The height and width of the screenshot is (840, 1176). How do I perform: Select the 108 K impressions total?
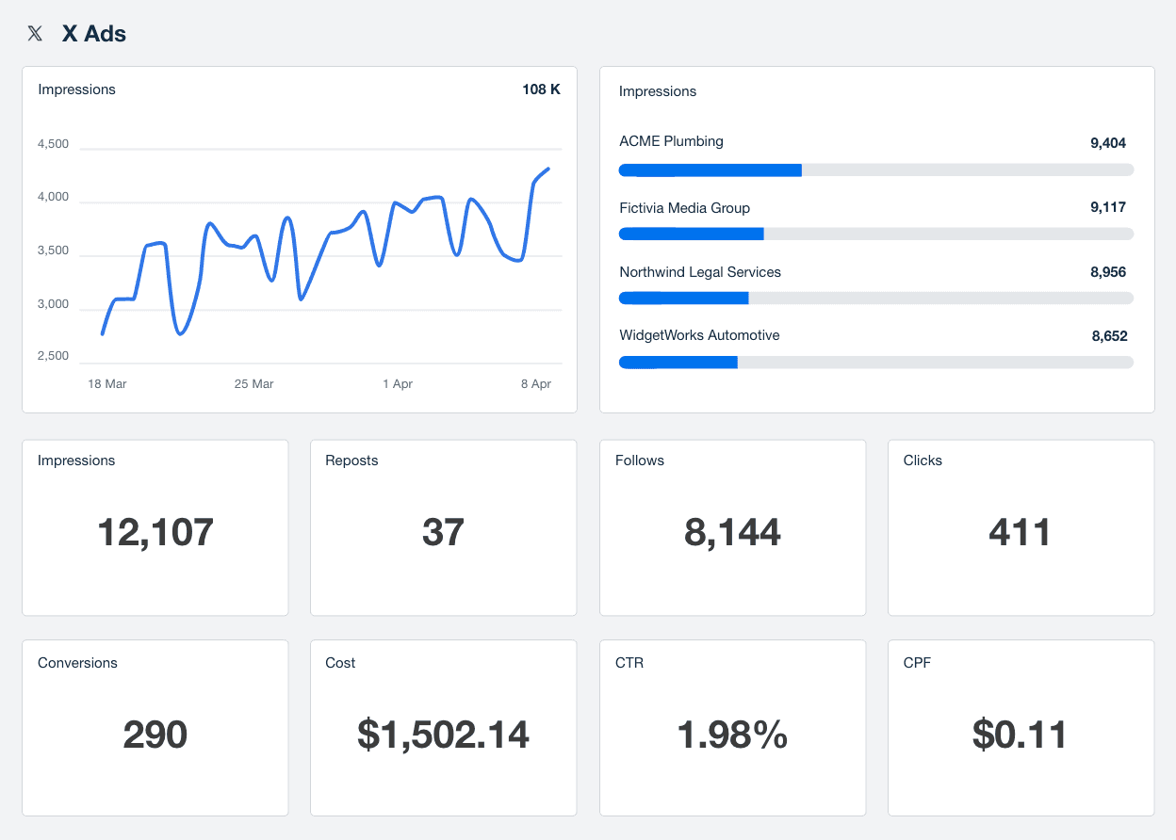(541, 89)
